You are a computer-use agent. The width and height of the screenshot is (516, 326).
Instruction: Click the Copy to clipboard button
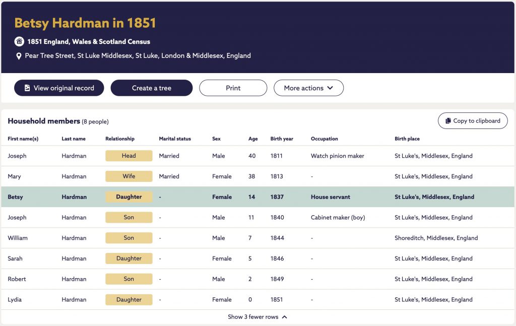(473, 121)
